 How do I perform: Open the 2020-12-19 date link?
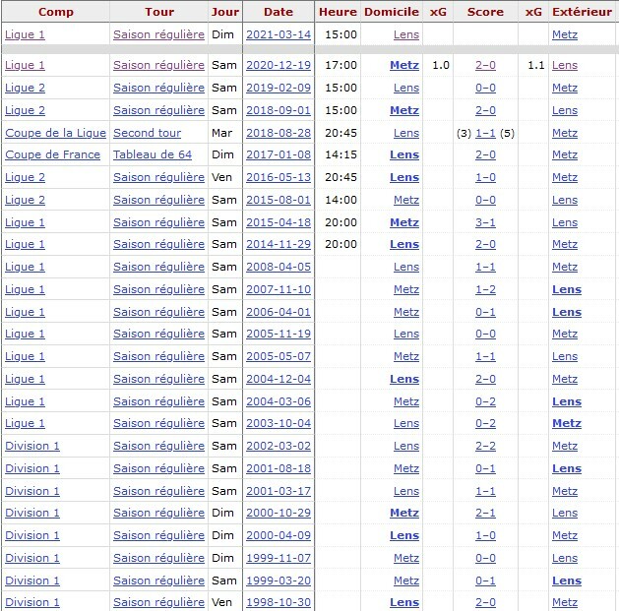tap(279, 65)
